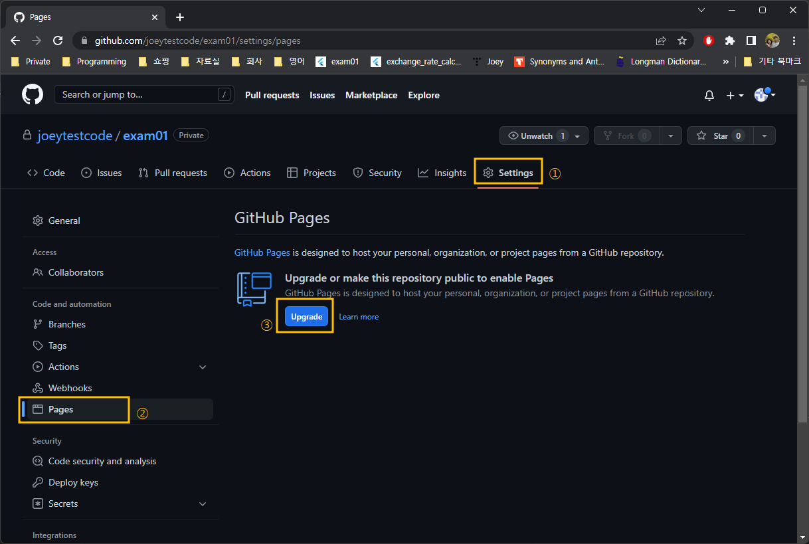This screenshot has height=544, width=809.
Task: Open the red shield extension icon
Action: pos(709,41)
